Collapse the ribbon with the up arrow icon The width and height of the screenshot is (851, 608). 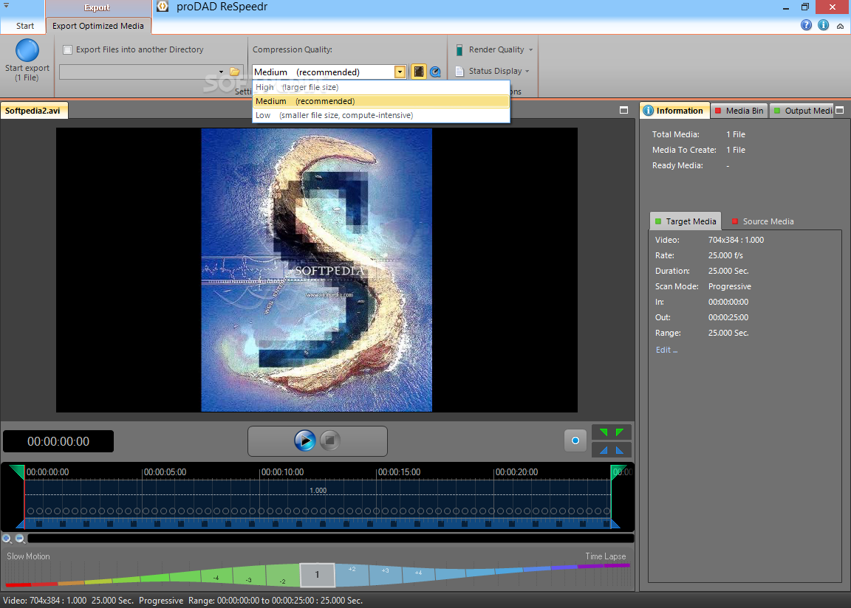point(840,26)
